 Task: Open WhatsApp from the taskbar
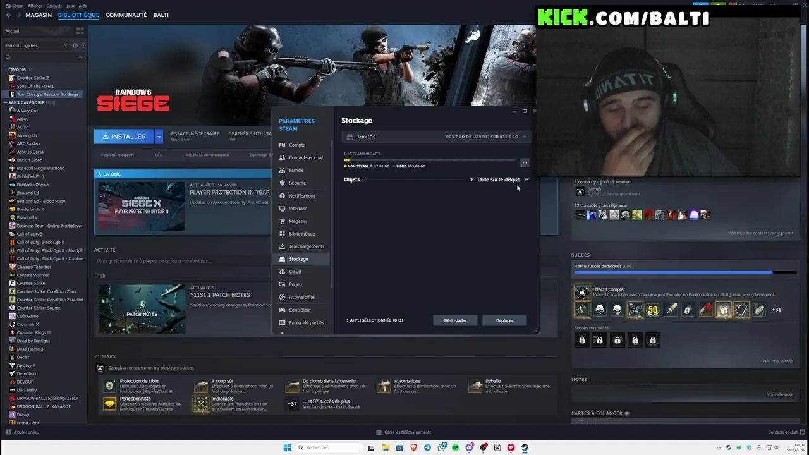[x=441, y=447]
